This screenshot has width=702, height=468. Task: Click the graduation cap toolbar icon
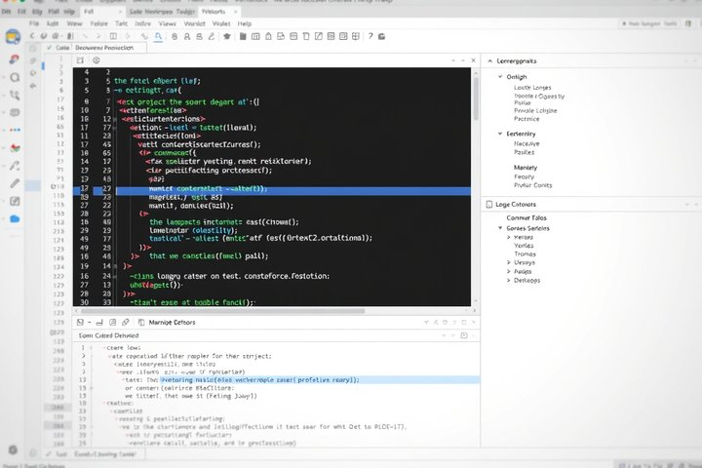pos(227,36)
